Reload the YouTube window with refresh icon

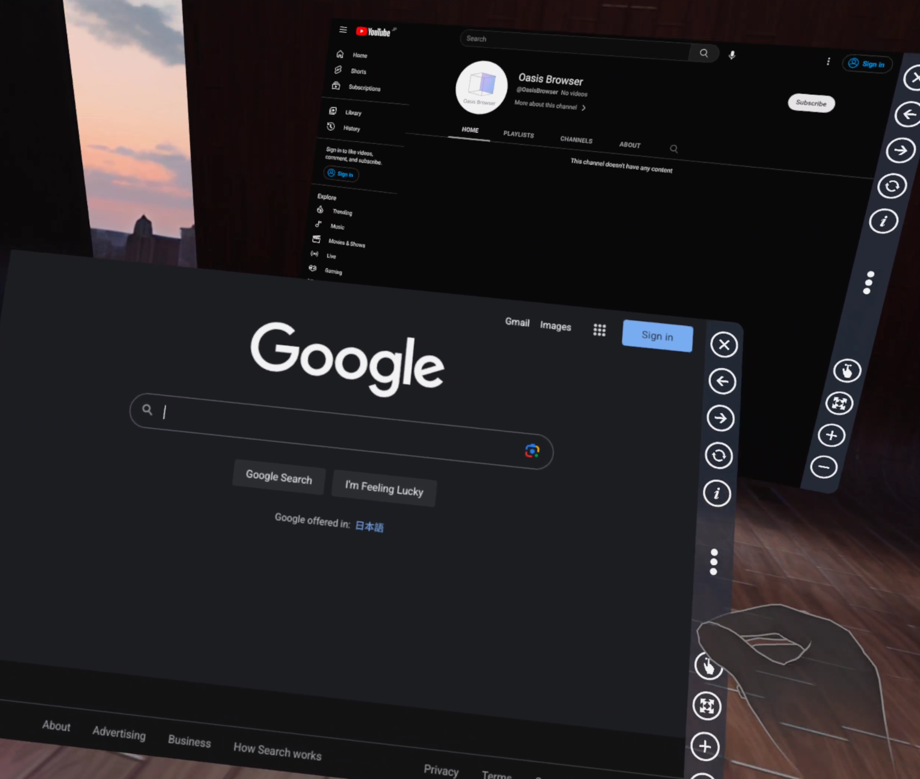(x=891, y=186)
